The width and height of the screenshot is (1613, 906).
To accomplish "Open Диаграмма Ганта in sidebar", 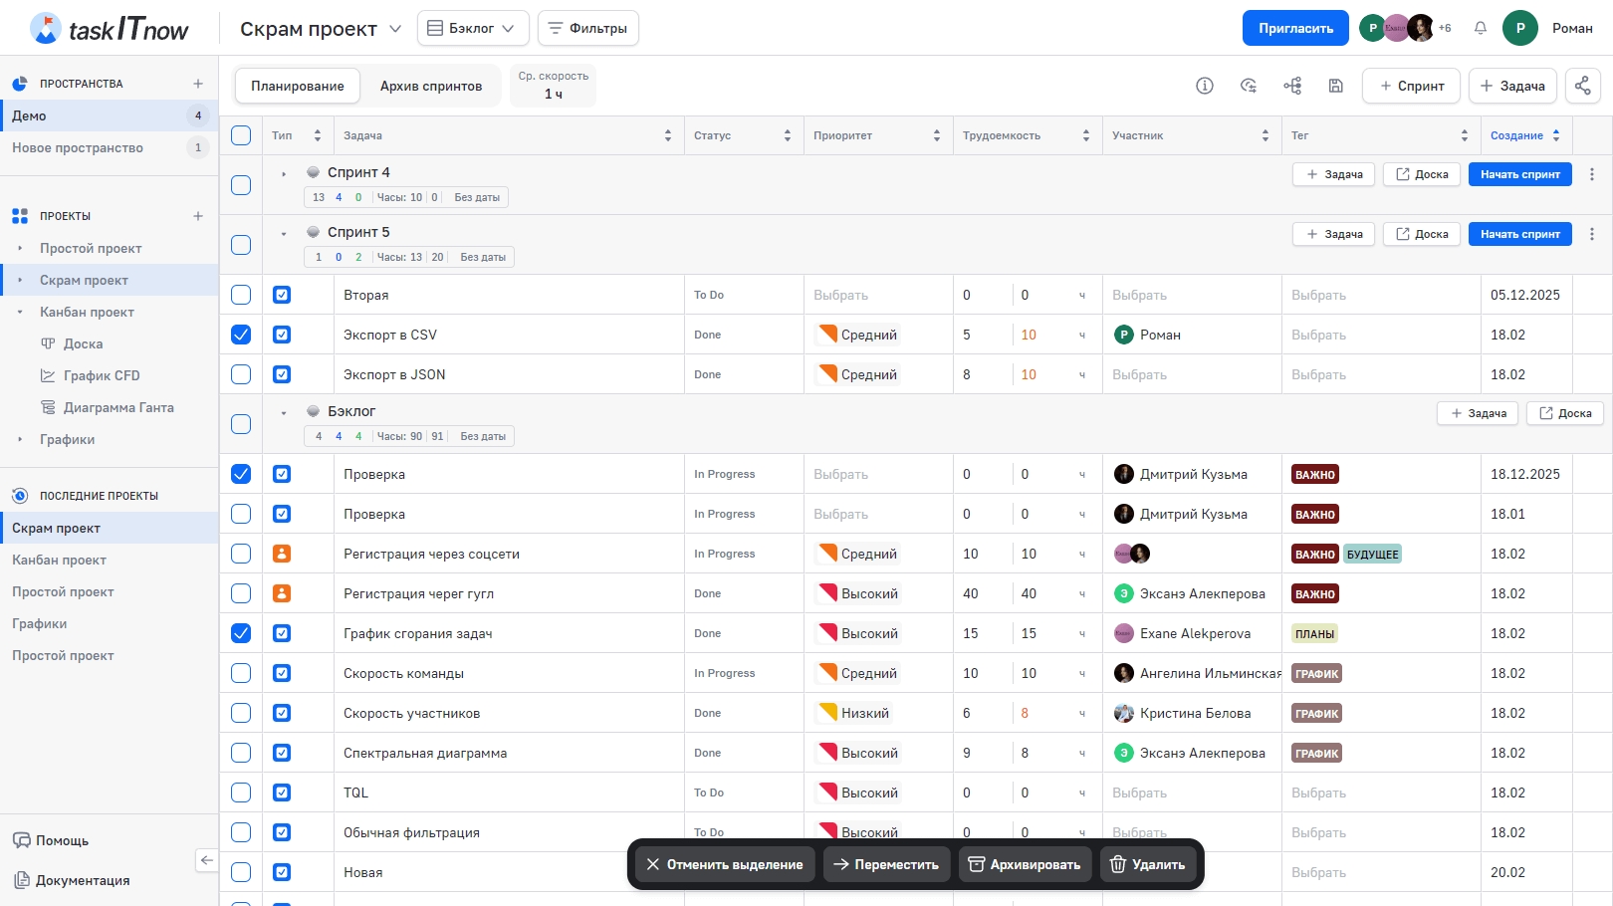I will pos(117,407).
